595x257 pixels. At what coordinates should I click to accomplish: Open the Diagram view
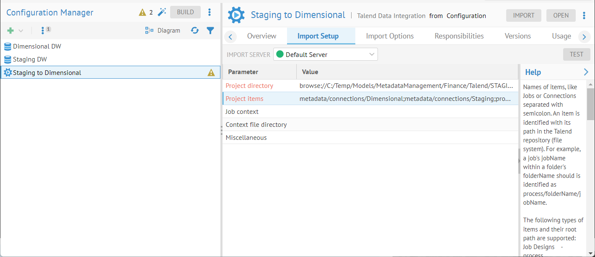163,31
